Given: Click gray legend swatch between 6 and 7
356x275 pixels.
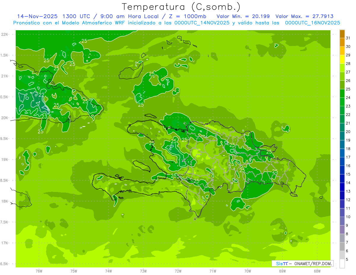Looking at the screenshot, I should click(342, 247).
